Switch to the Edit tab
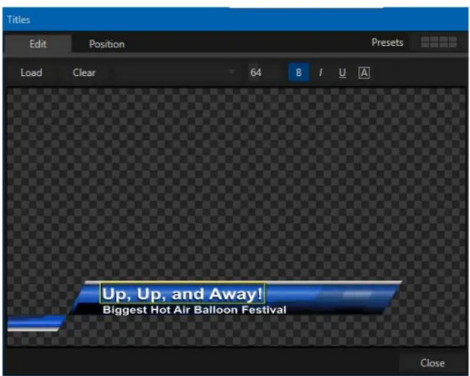This screenshot has height=376, width=470. click(x=37, y=44)
